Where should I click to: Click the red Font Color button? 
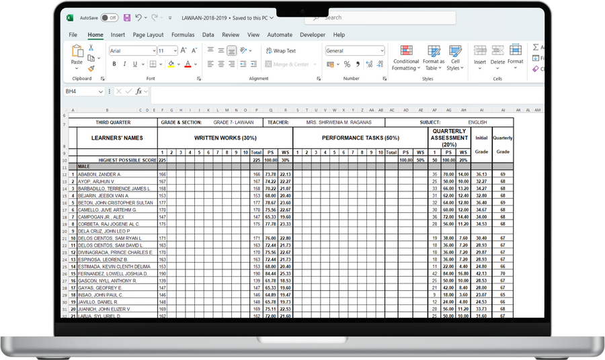(x=188, y=64)
